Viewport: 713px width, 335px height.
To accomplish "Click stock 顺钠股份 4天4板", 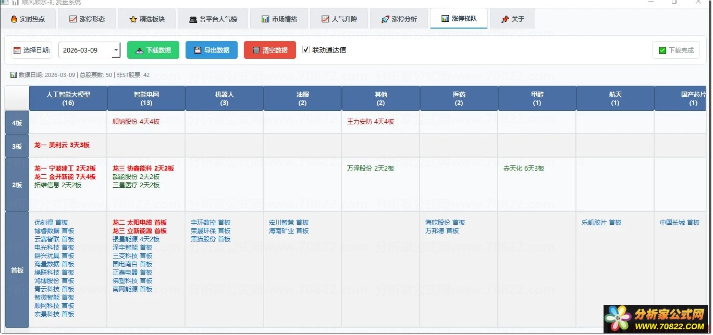I will (x=136, y=122).
